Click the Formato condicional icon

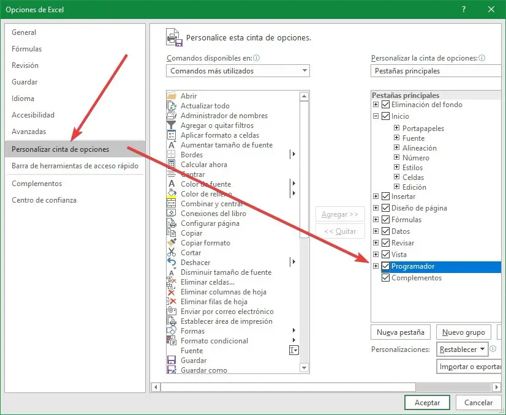172,340
